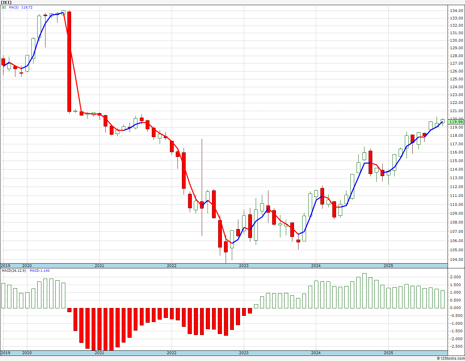The image size is (465, 361).
Task: Select 2023 on the price chart time axis
Action: tap(244, 266)
